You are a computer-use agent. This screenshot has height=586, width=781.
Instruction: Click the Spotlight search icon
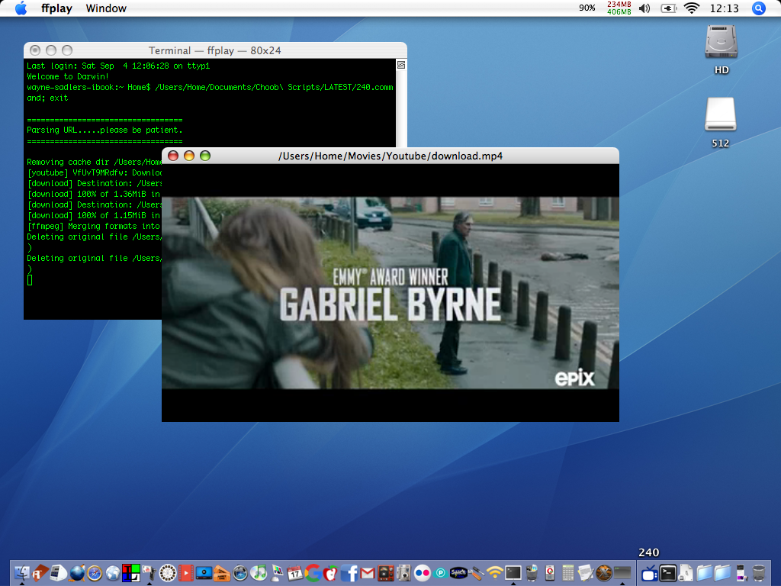pyautogui.click(x=759, y=8)
